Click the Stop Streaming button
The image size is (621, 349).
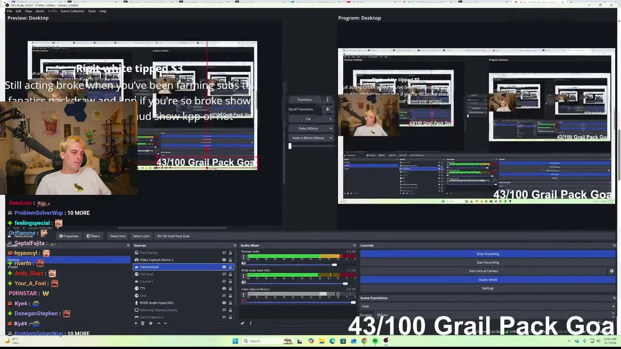tap(488, 254)
